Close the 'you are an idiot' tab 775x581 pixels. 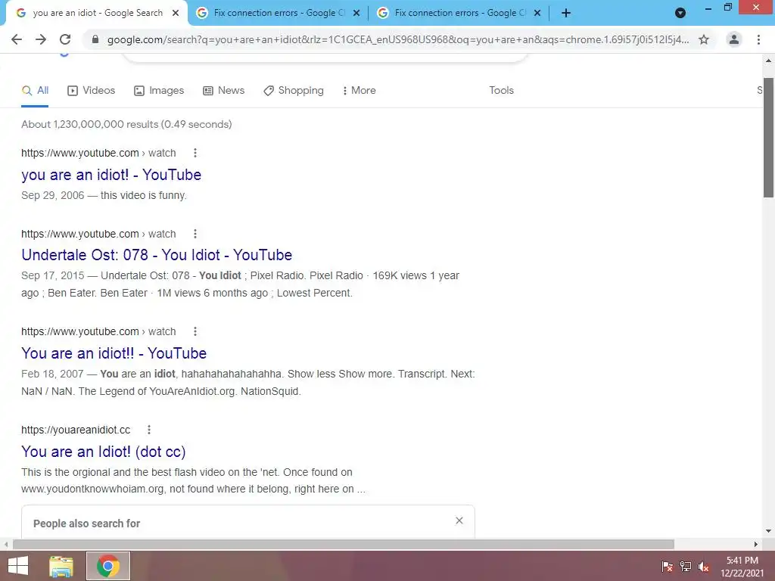(x=176, y=14)
